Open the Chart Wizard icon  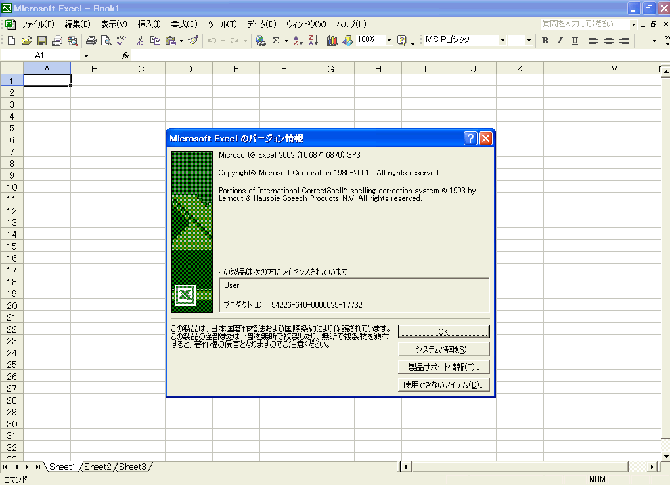332,40
